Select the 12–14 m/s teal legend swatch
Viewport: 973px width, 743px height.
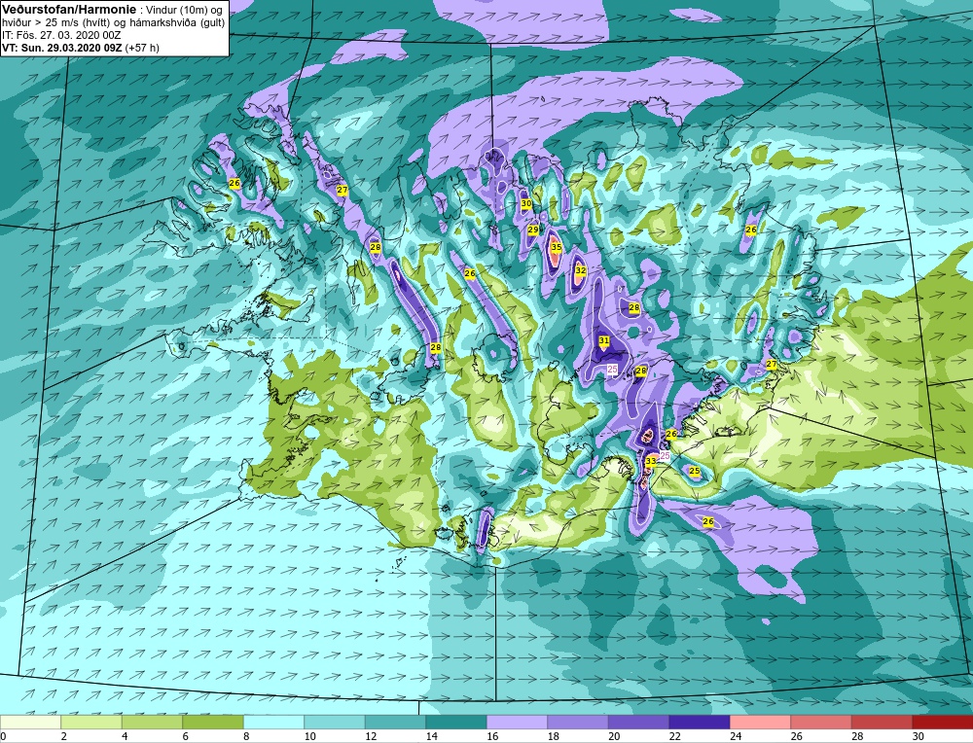[x=395, y=723]
